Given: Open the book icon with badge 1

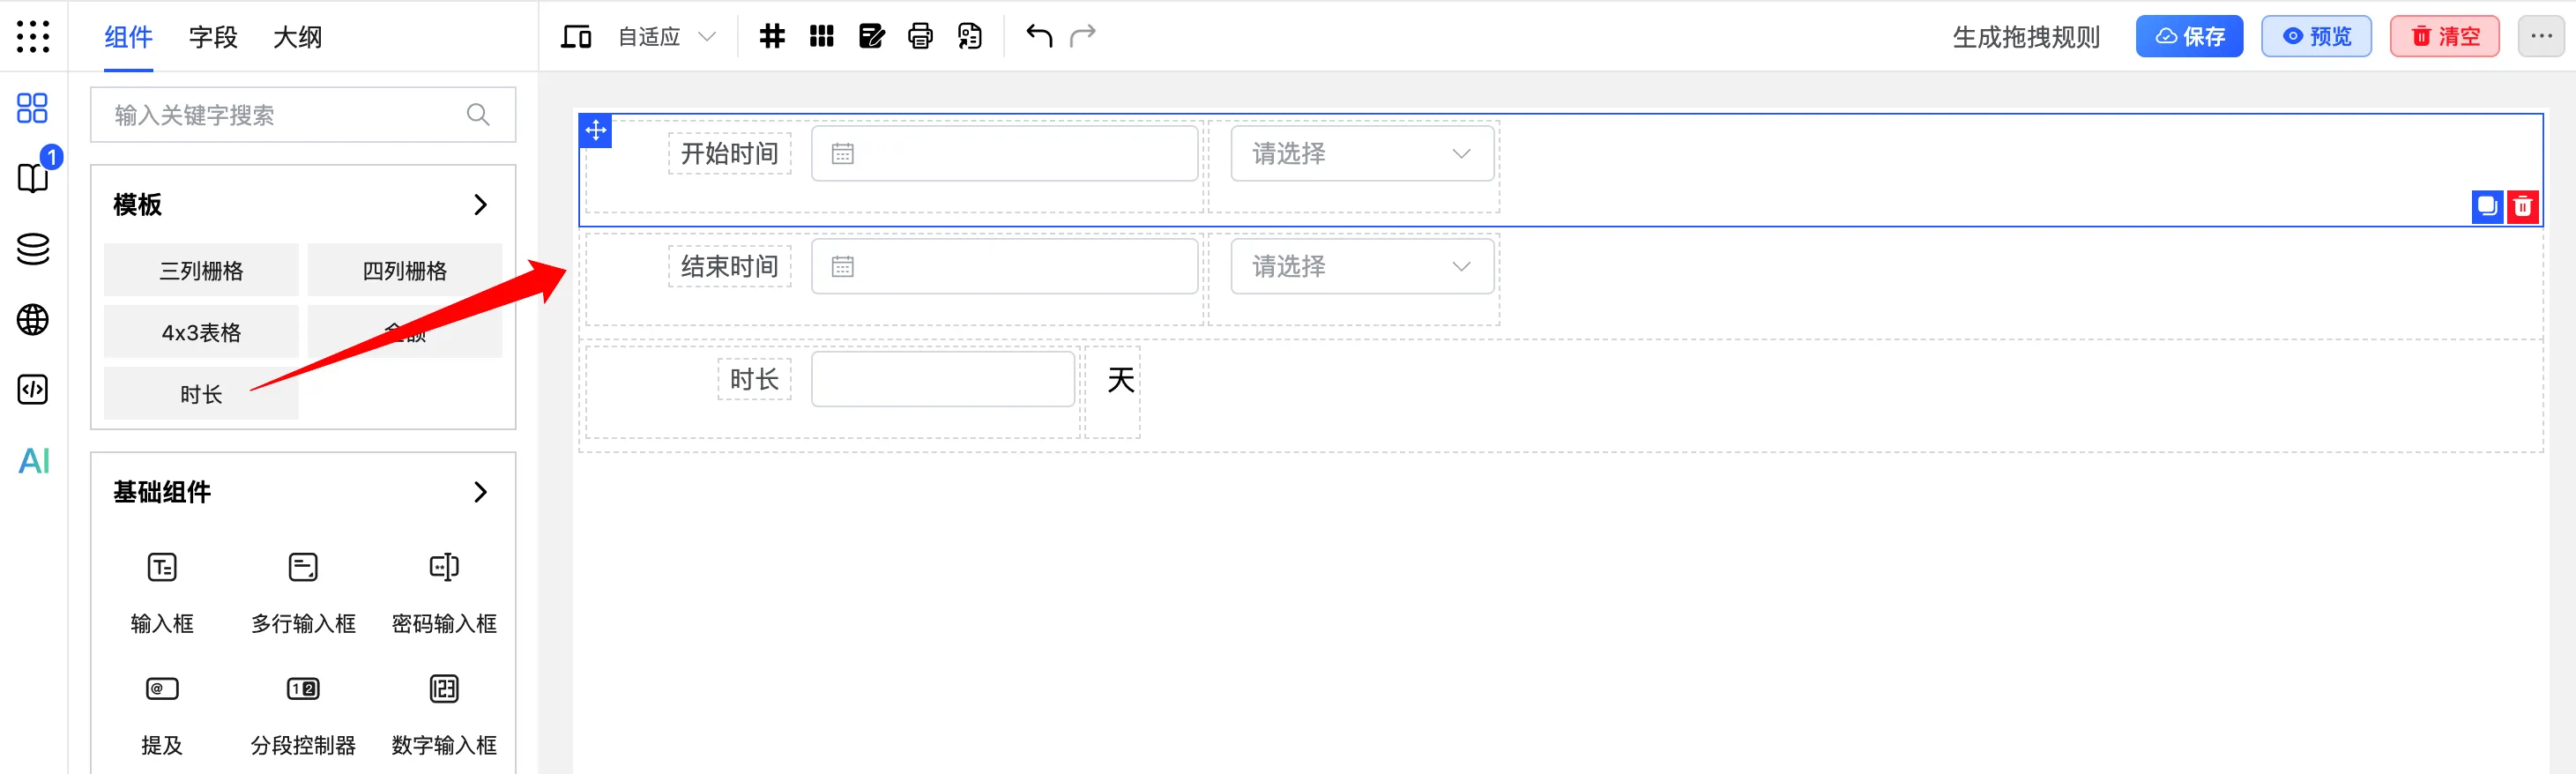Looking at the screenshot, I should click(x=33, y=178).
